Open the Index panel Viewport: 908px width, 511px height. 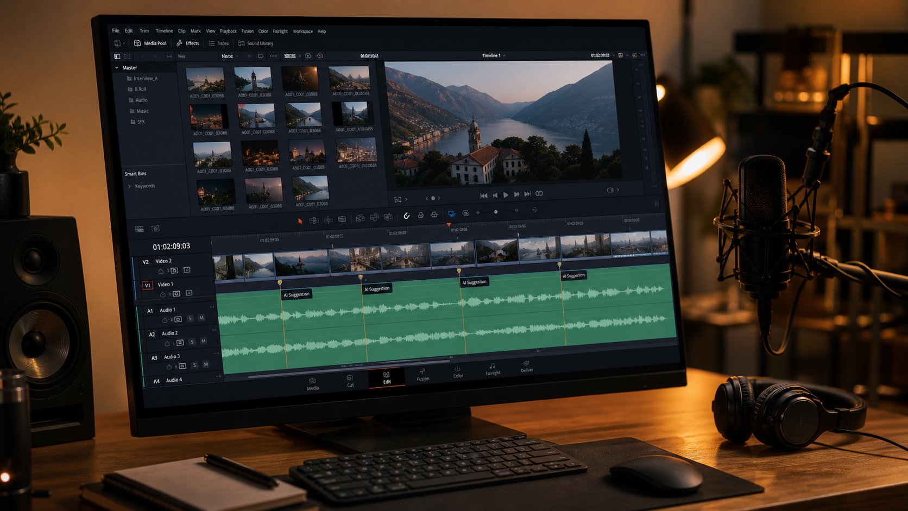coord(219,43)
